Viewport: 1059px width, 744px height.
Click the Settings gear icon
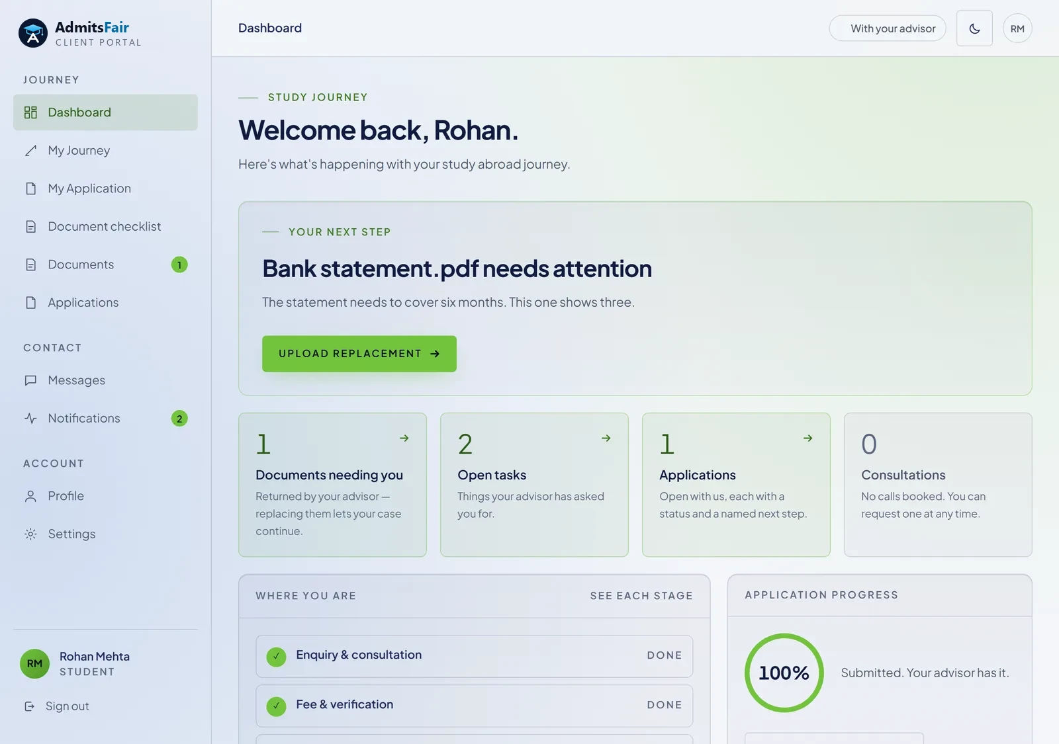30,534
